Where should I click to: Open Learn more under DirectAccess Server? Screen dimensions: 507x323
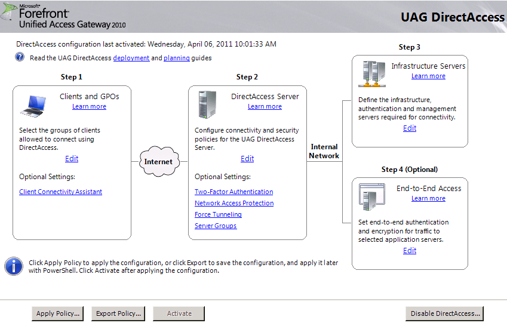pos(265,106)
